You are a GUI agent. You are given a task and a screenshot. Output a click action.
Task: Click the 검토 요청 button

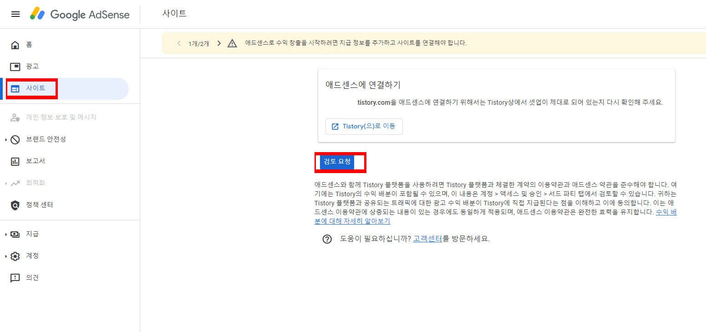(337, 162)
